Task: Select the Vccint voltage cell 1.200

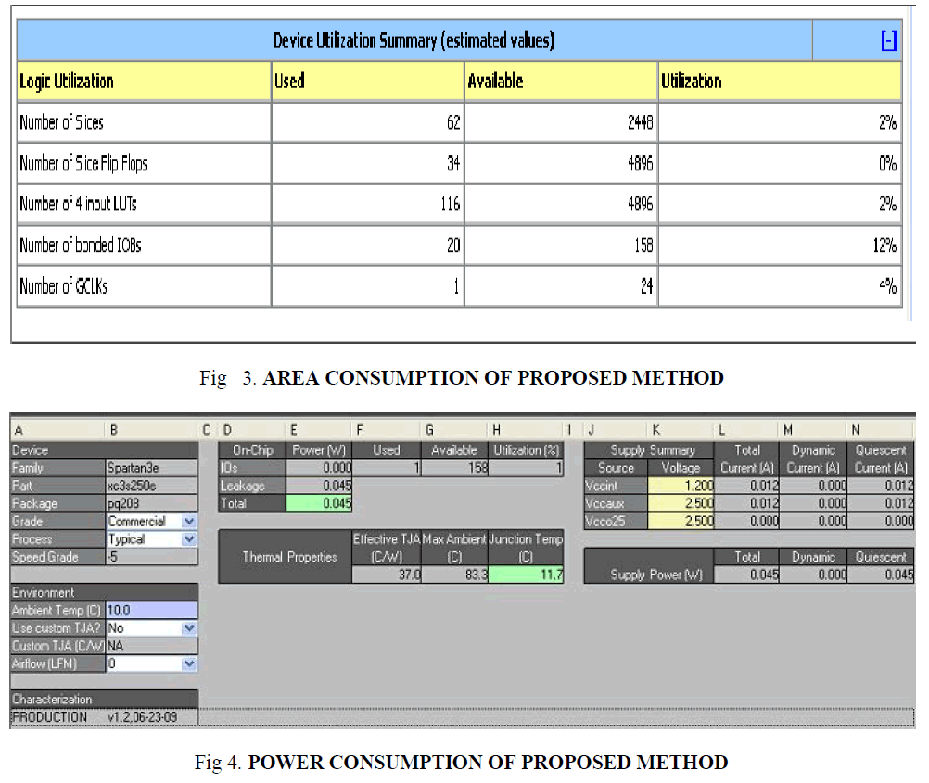Action: pyautogui.click(x=681, y=486)
